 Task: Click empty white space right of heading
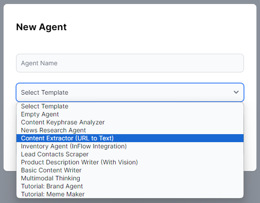coord(158,27)
